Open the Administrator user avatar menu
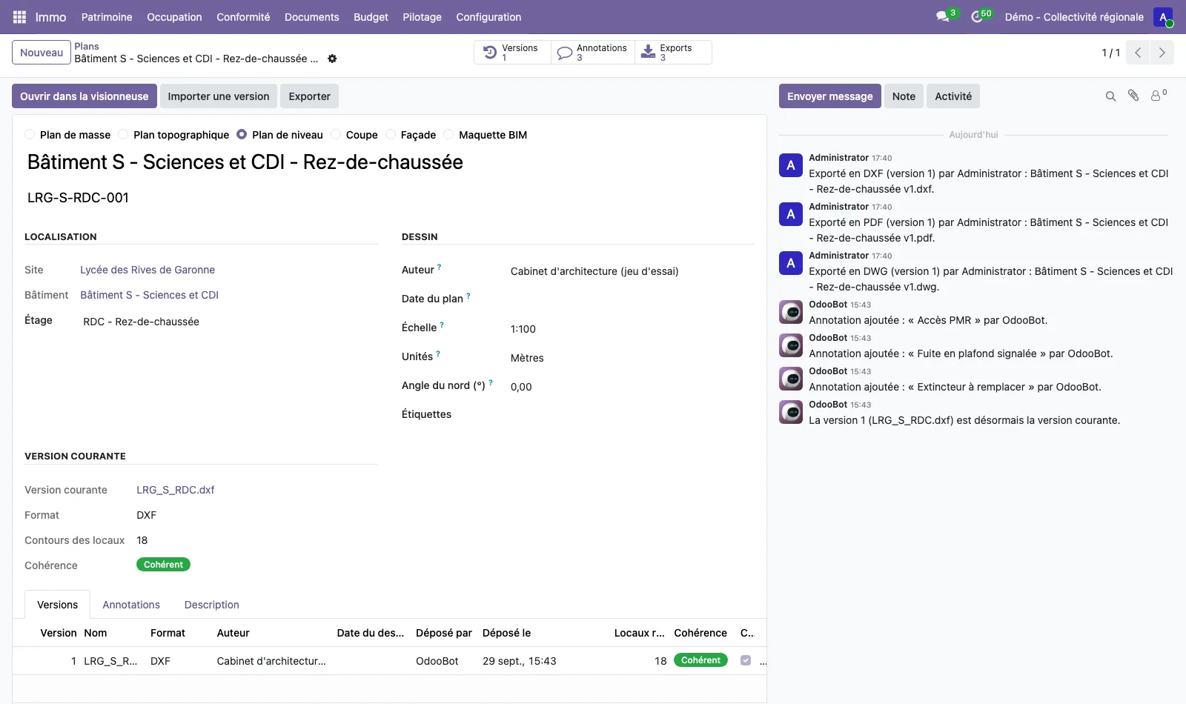The width and height of the screenshot is (1186, 704). point(1163,17)
